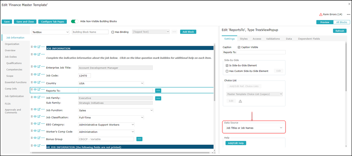Screen dimensions: 352x156
Task: Click the Add Block button
Action: [188, 32]
